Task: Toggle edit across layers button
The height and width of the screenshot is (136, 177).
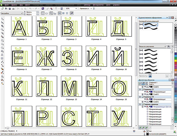Action: [x=143, y=83]
